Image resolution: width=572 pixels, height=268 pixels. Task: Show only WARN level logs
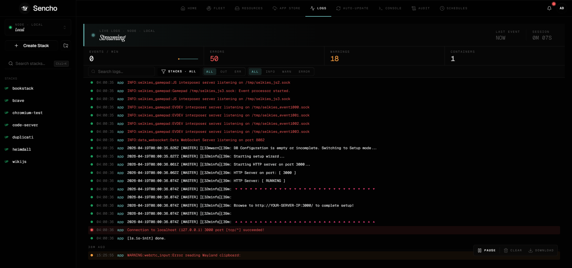coord(287,72)
